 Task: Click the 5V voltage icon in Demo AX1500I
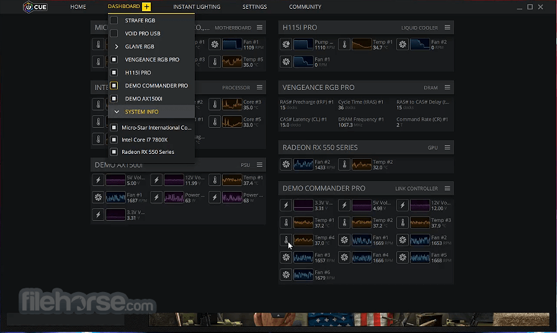98,180
